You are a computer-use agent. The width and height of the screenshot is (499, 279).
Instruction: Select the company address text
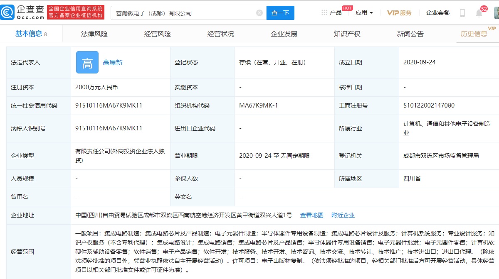point(184,215)
